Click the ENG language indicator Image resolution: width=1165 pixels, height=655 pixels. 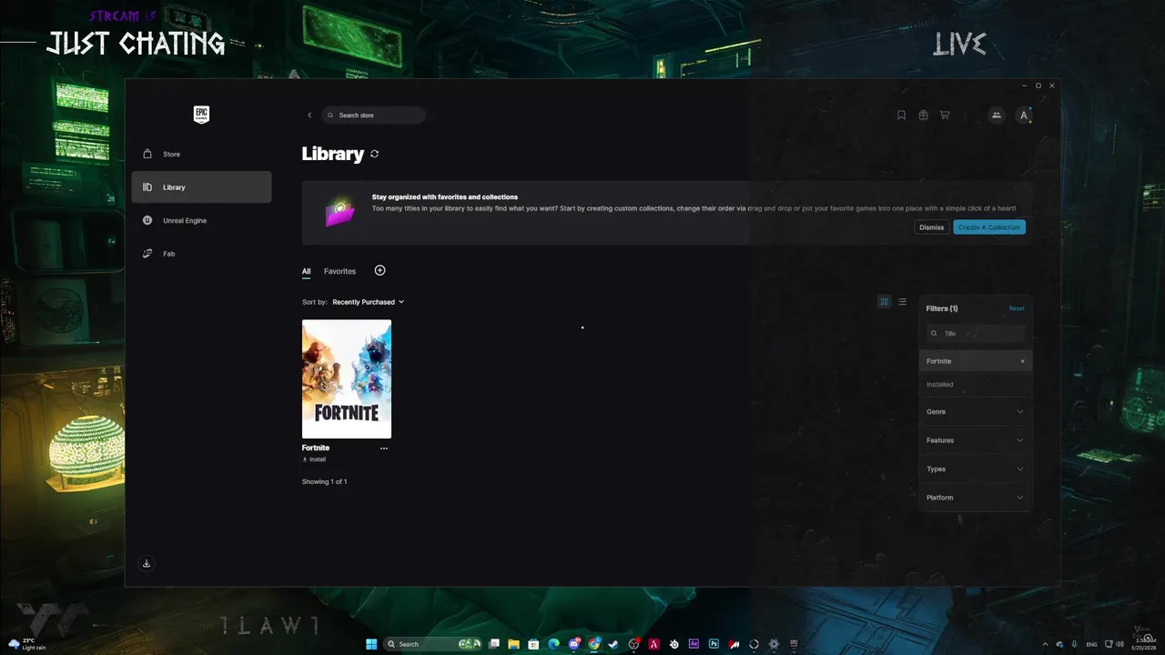(1092, 644)
